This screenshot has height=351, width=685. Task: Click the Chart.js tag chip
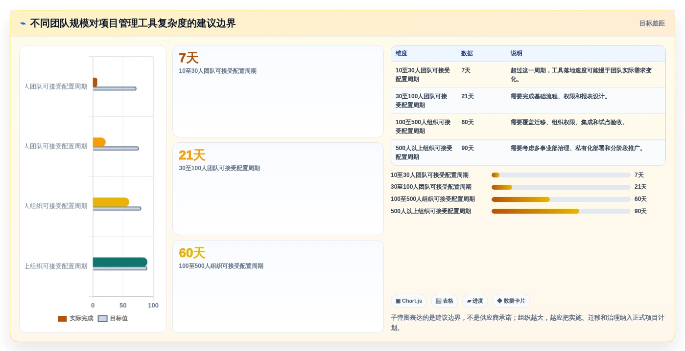409,301
